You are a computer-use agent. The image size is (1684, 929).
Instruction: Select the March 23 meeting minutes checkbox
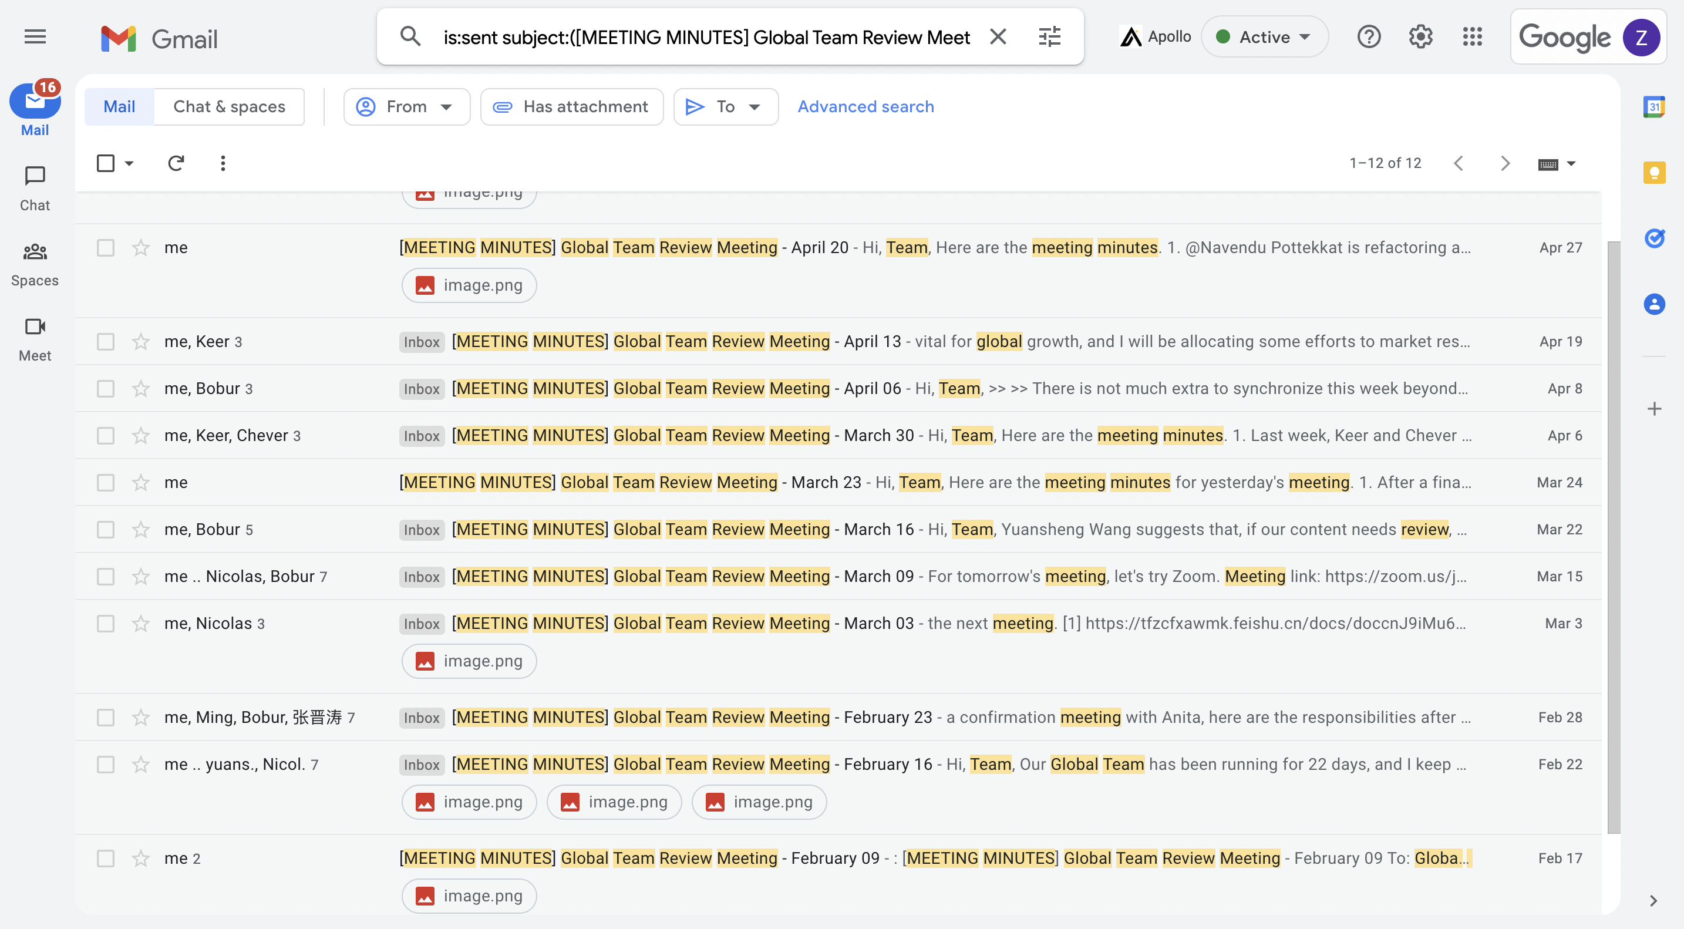tap(105, 483)
